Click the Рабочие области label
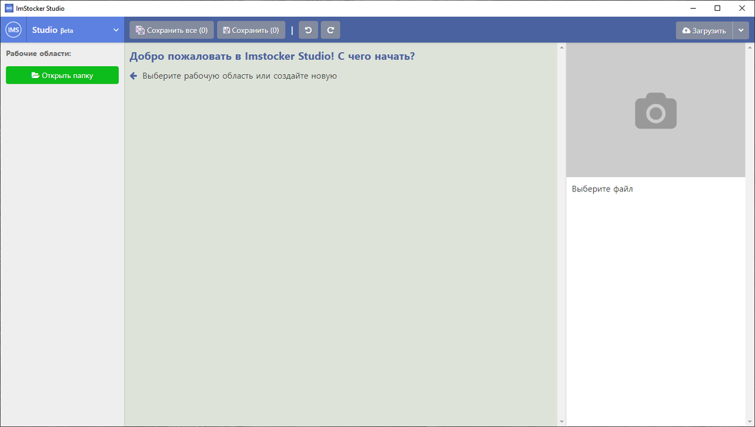 pyautogui.click(x=39, y=54)
